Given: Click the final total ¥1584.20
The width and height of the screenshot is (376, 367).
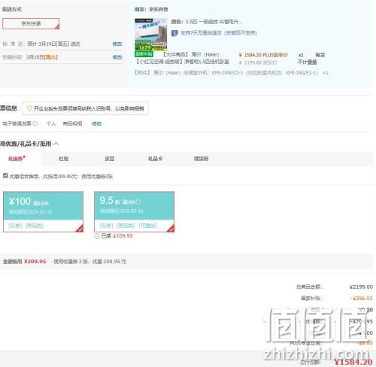Looking at the screenshot, I should pos(353,362).
